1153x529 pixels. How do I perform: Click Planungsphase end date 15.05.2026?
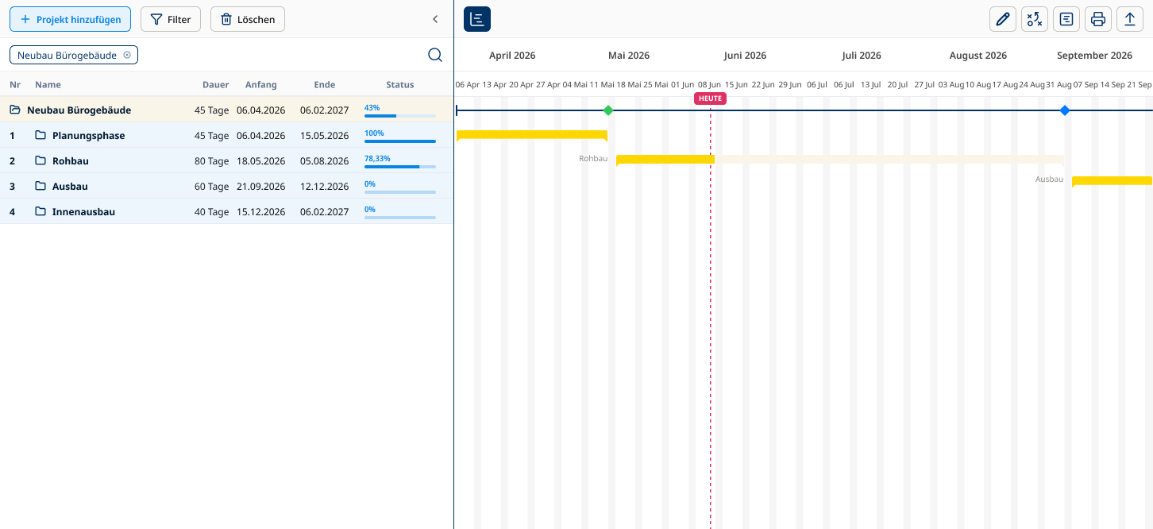tap(324, 136)
